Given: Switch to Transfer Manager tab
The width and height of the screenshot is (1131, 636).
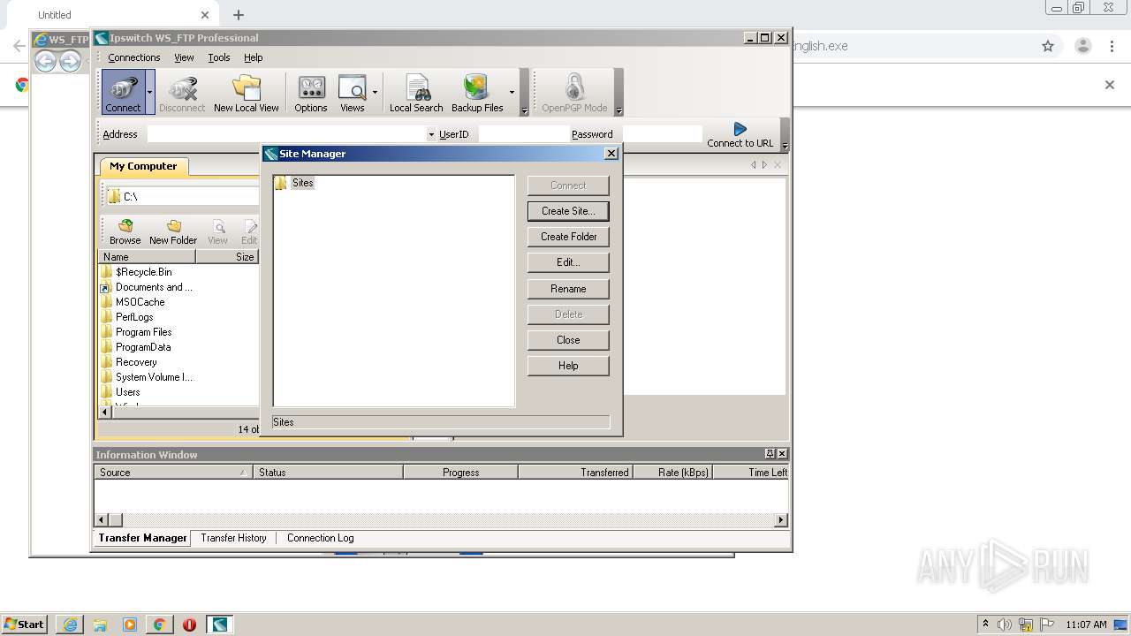Looking at the screenshot, I should tap(142, 538).
